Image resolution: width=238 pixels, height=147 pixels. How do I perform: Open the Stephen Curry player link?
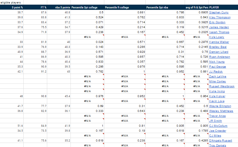[219, 12]
